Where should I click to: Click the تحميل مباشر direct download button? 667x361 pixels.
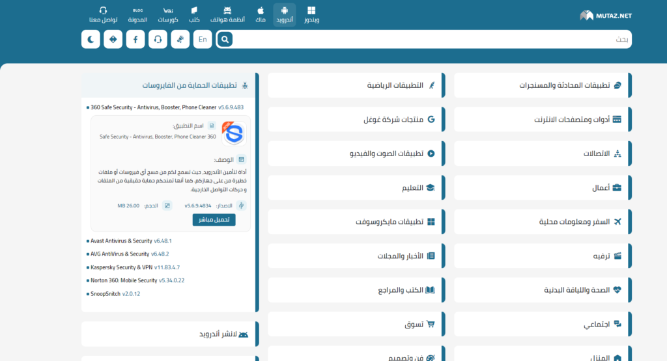(x=214, y=220)
